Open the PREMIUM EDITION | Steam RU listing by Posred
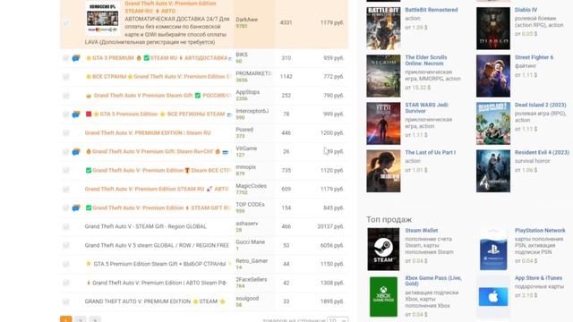Image resolution: width=573 pixels, height=322 pixels. pos(148,133)
